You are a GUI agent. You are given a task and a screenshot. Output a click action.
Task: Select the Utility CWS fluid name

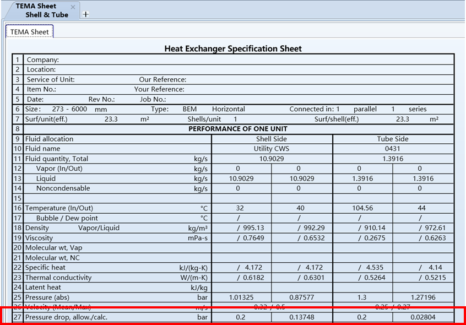pos(272,149)
